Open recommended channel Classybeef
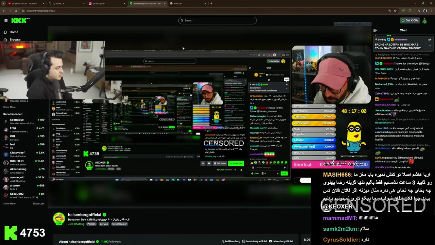 tap(24, 154)
